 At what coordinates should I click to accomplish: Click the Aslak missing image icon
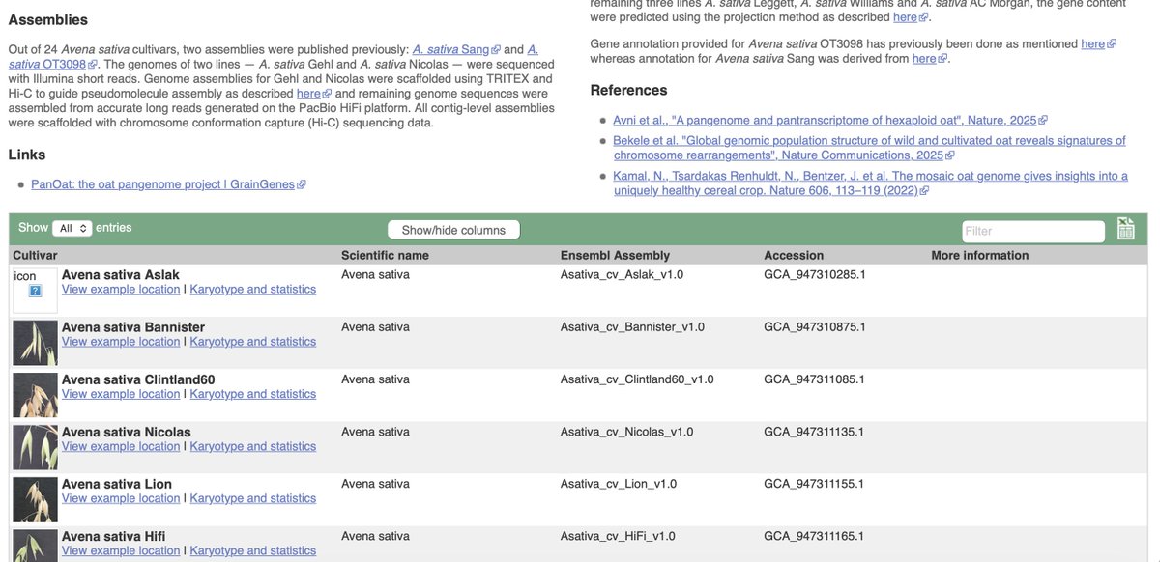point(35,291)
